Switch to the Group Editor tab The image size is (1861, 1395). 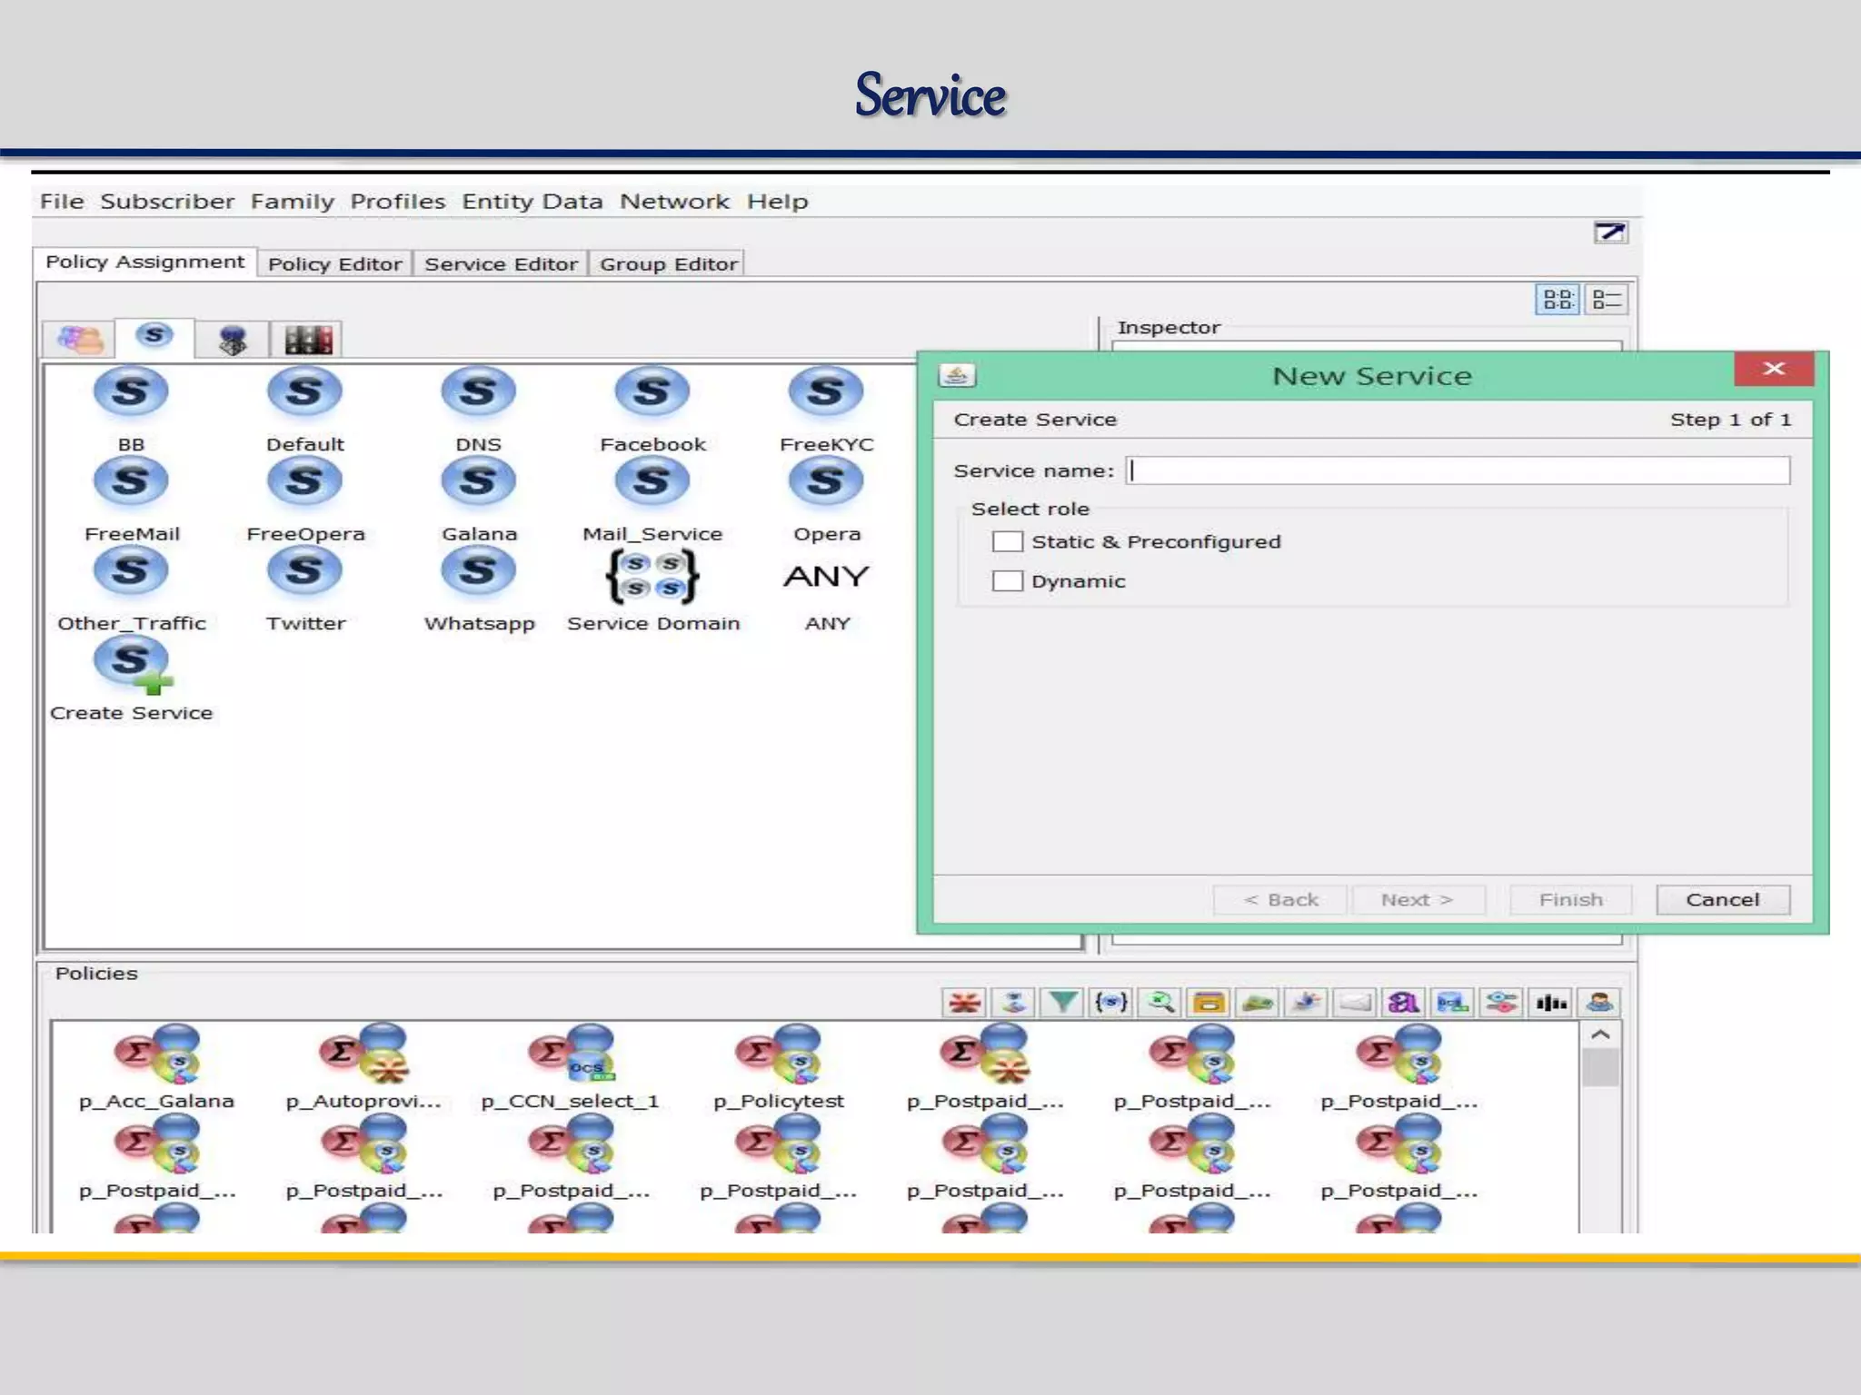[x=668, y=264]
